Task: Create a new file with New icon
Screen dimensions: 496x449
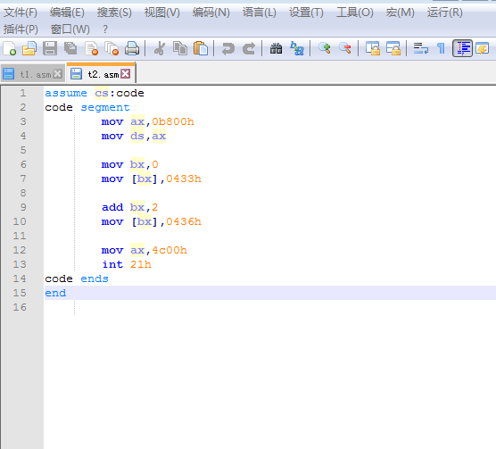Action: pyautogui.click(x=10, y=49)
